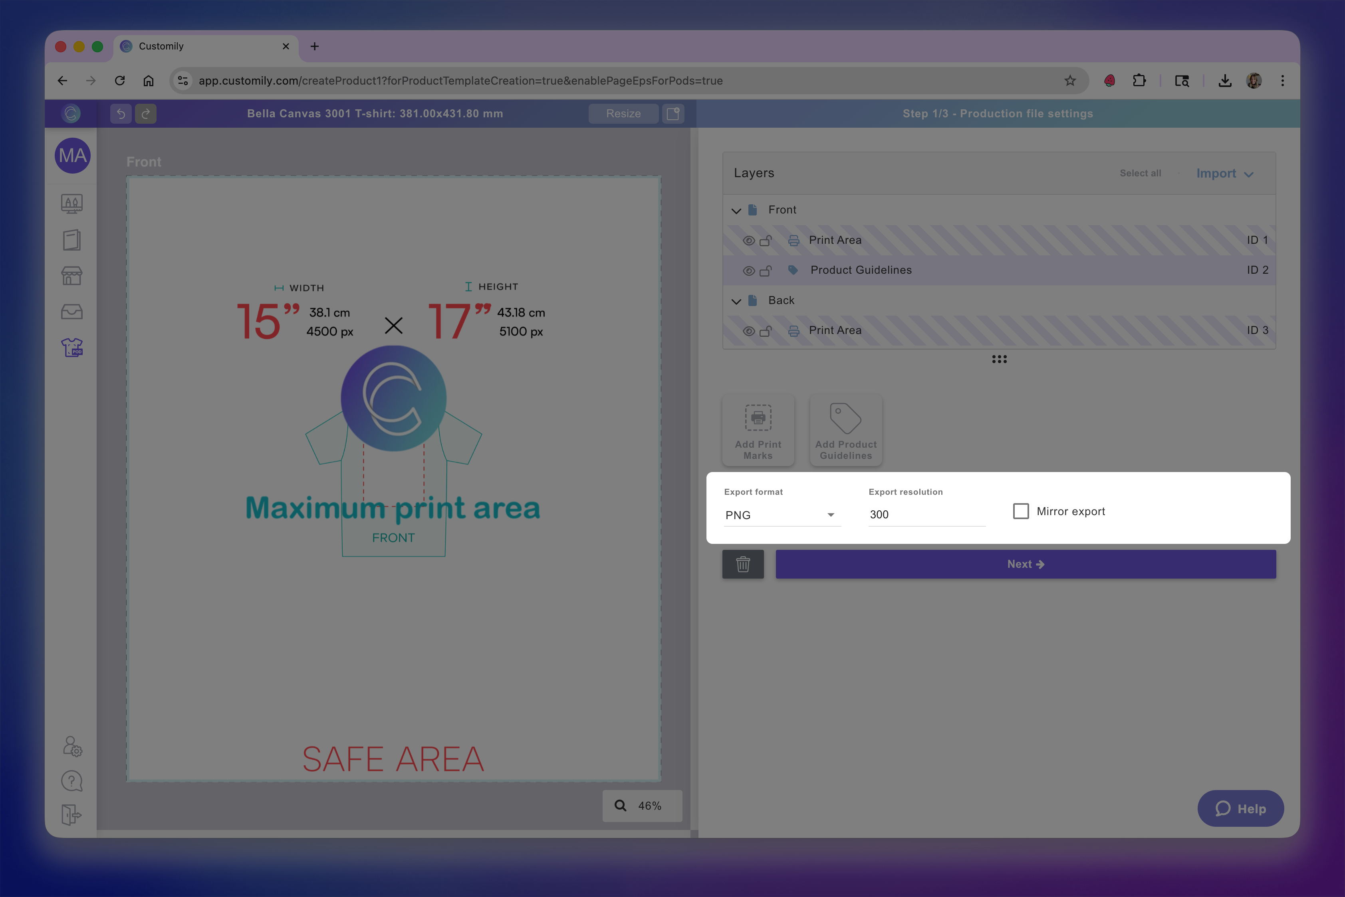Select the Back group row in Layers
The image size is (1345, 897).
999,300
